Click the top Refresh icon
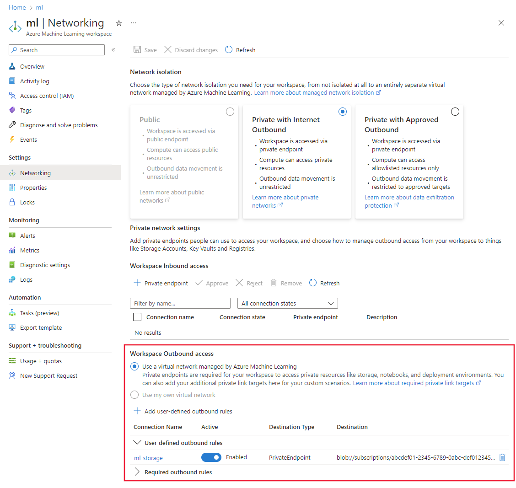This screenshot has height=488, width=516. [x=229, y=50]
